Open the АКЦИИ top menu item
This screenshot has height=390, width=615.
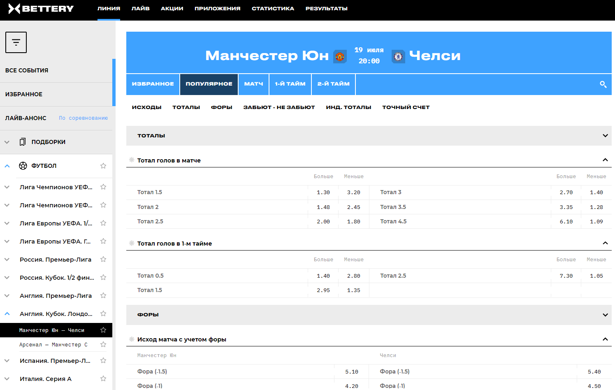point(172,8)
